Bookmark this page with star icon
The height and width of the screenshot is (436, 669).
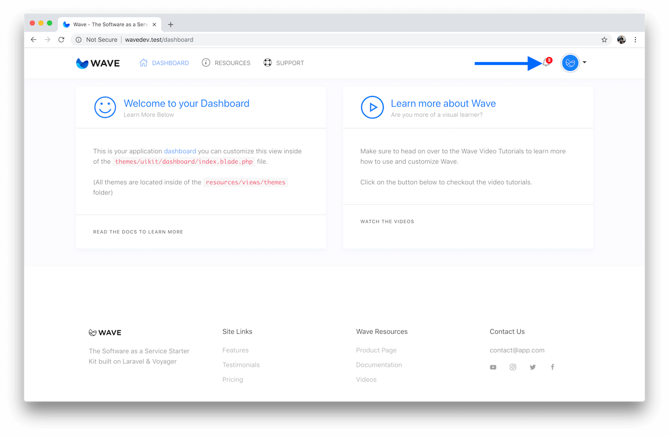click(x=604, y=40)
